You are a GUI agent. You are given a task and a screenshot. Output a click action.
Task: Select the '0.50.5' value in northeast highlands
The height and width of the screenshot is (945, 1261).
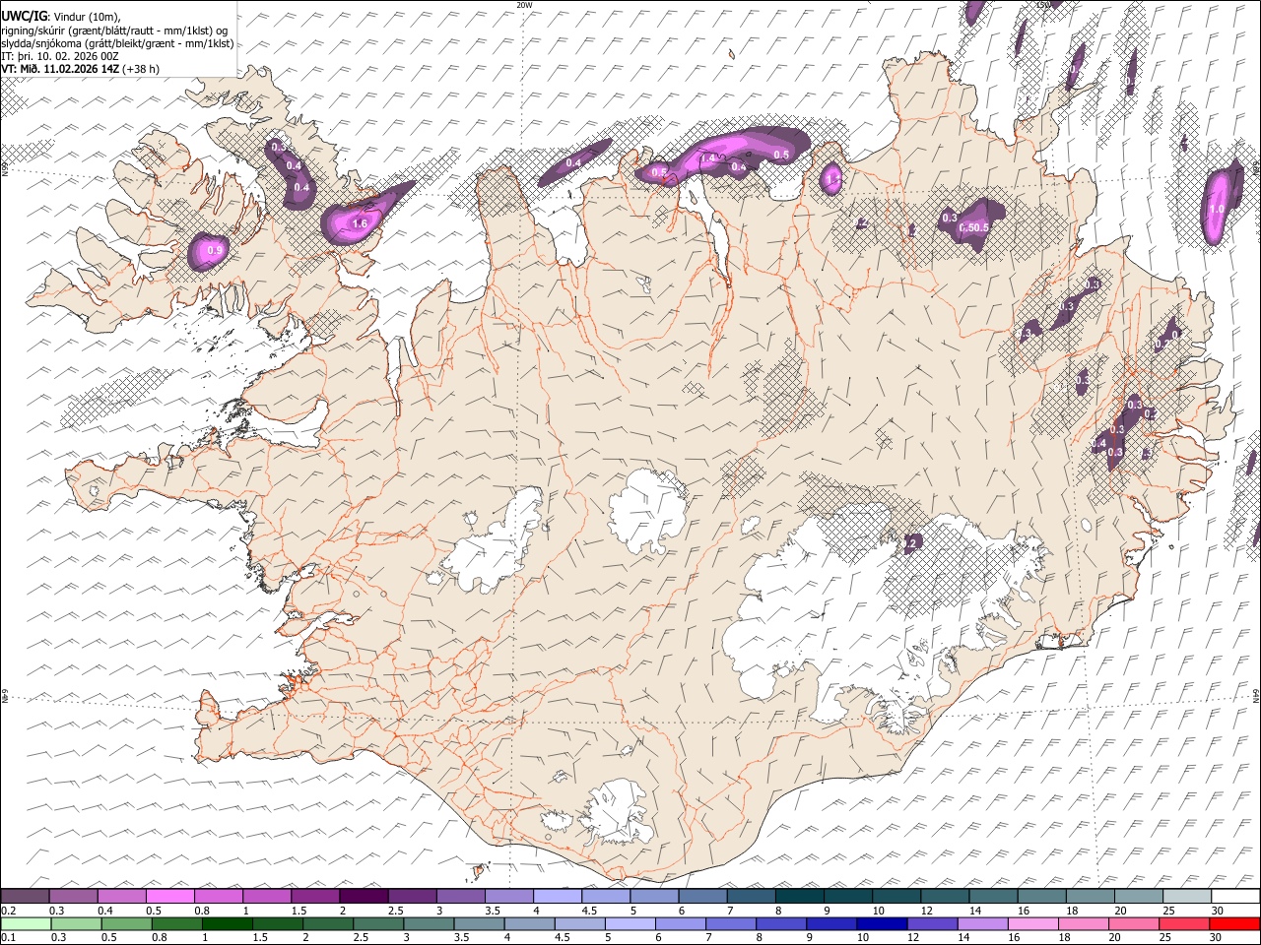click(973, 228)
